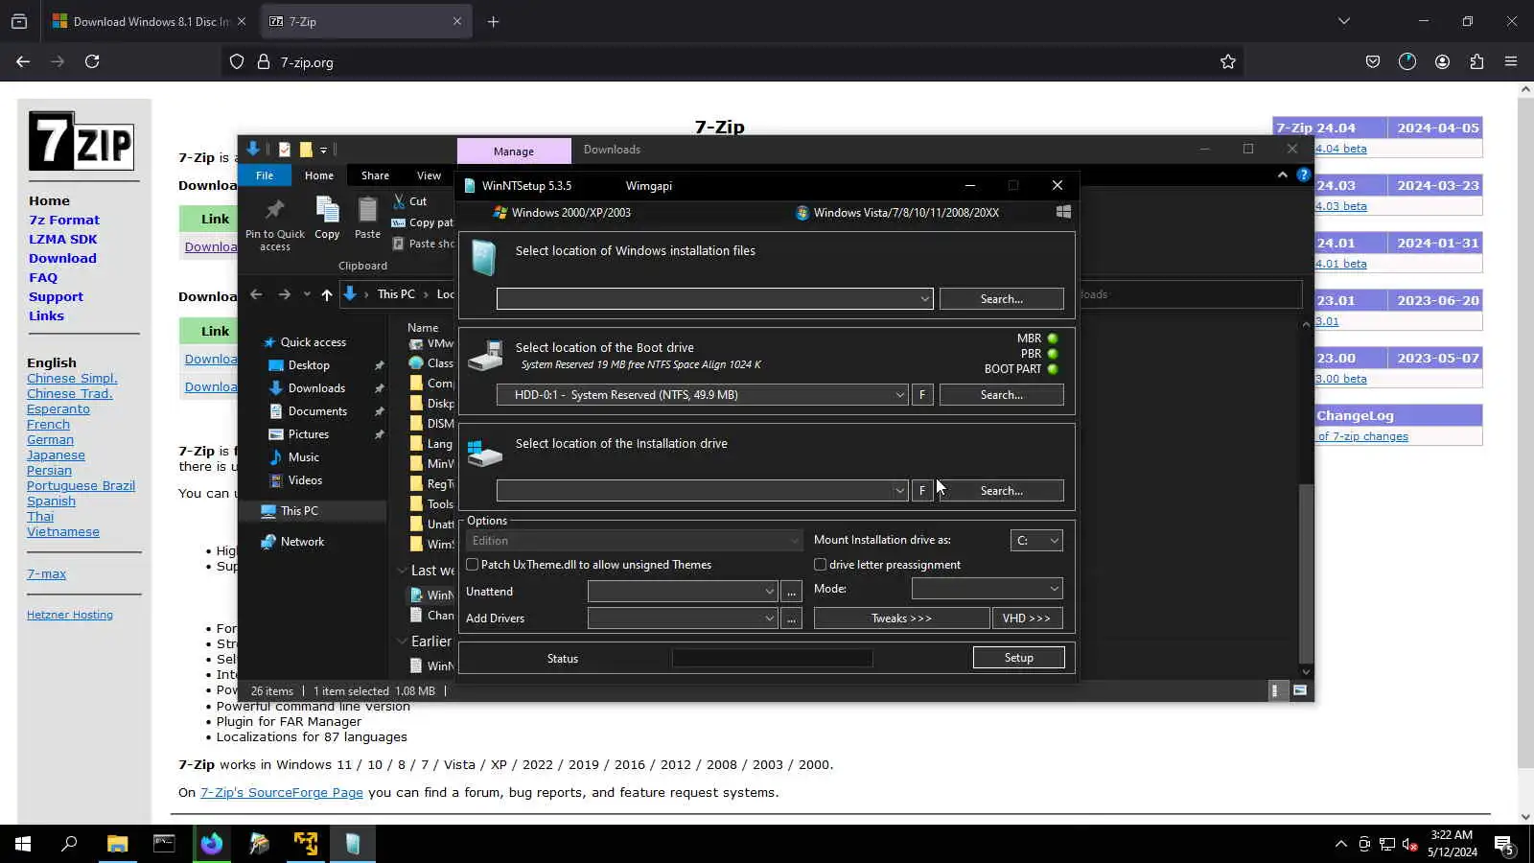Click the 7-Zip logo image
The image size is (1534, 863).
point(81,141)
